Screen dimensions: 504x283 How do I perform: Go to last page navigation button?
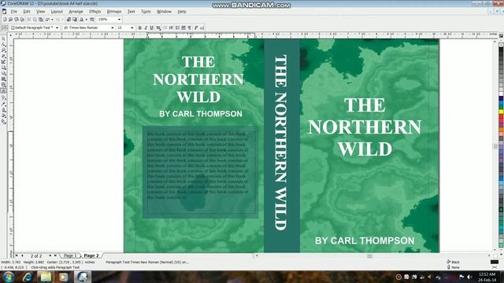tap(55, 255)
